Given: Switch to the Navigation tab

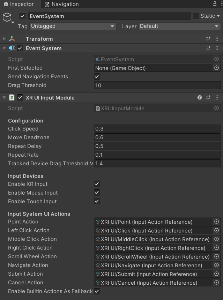Looking at the screenshot, I should pyautogui.click(x=61, y=4).
